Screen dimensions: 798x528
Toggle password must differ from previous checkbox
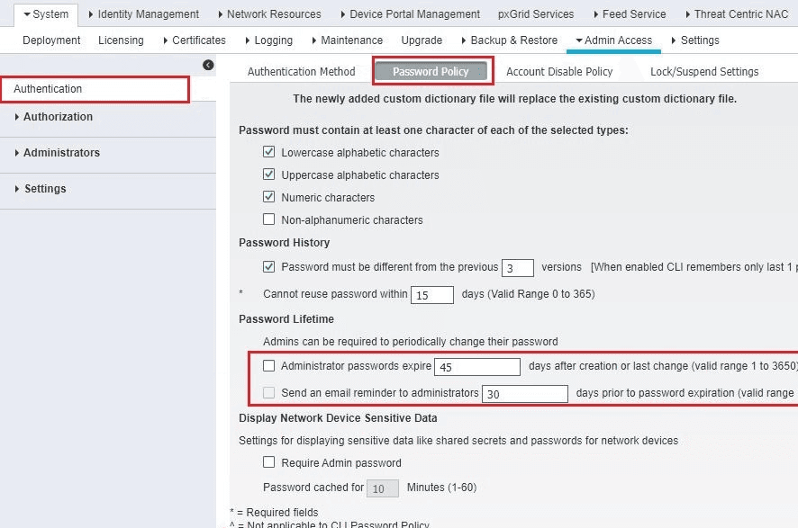268,267
